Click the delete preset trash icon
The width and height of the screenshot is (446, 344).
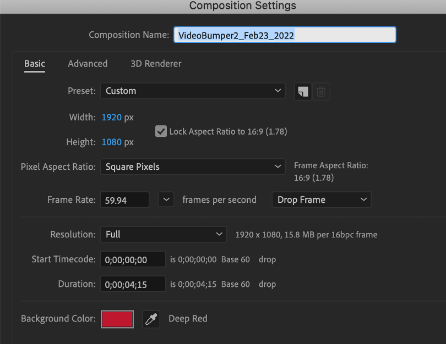[322, 92]
